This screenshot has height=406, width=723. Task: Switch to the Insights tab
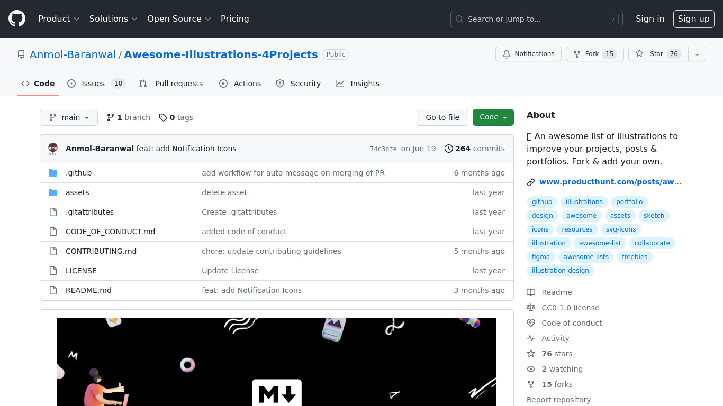[358, 84]
